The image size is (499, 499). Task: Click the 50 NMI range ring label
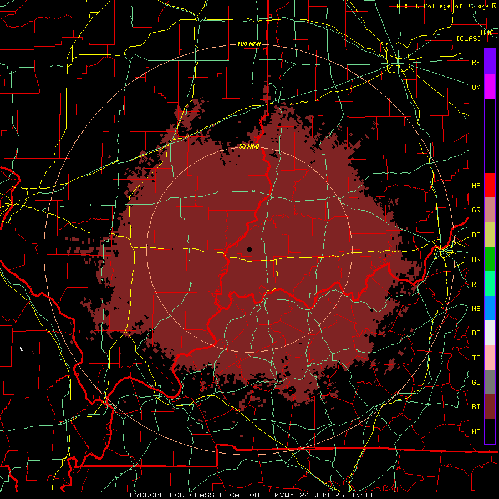tap(249, 147)
